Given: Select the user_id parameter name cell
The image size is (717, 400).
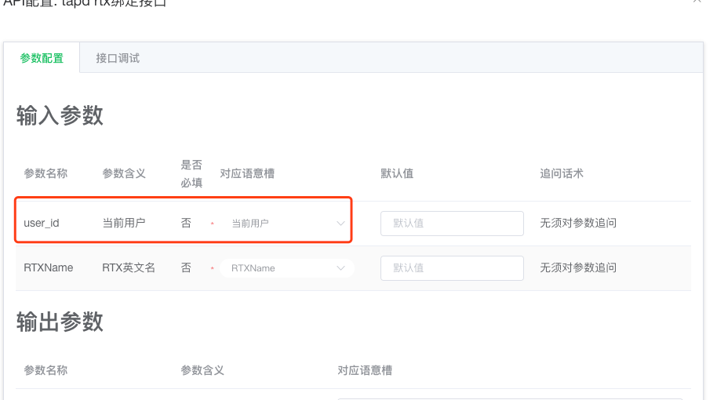Looking at the screenshot, I should pyautogui.click(x=42, y=223).
